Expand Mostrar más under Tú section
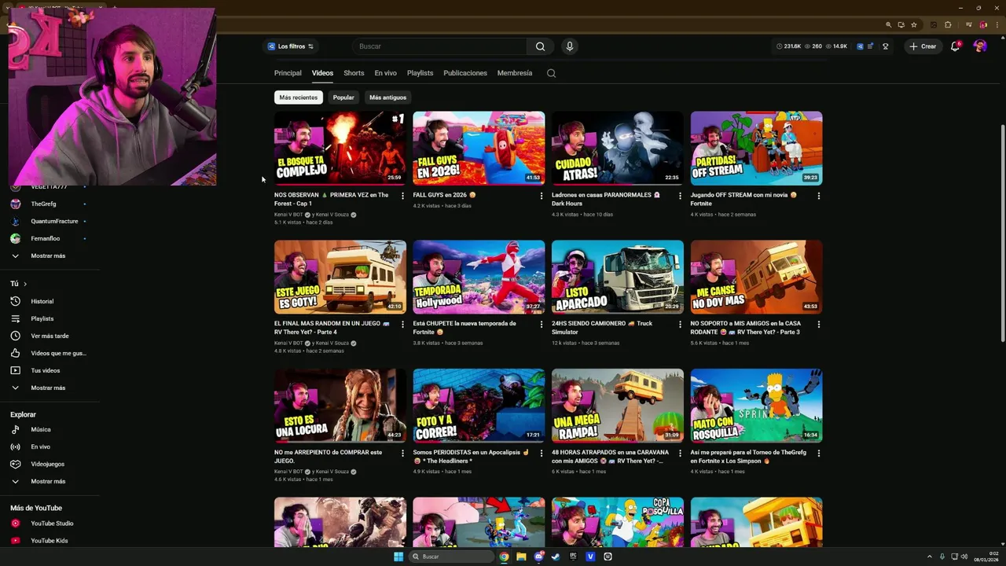 pos(49,388)
